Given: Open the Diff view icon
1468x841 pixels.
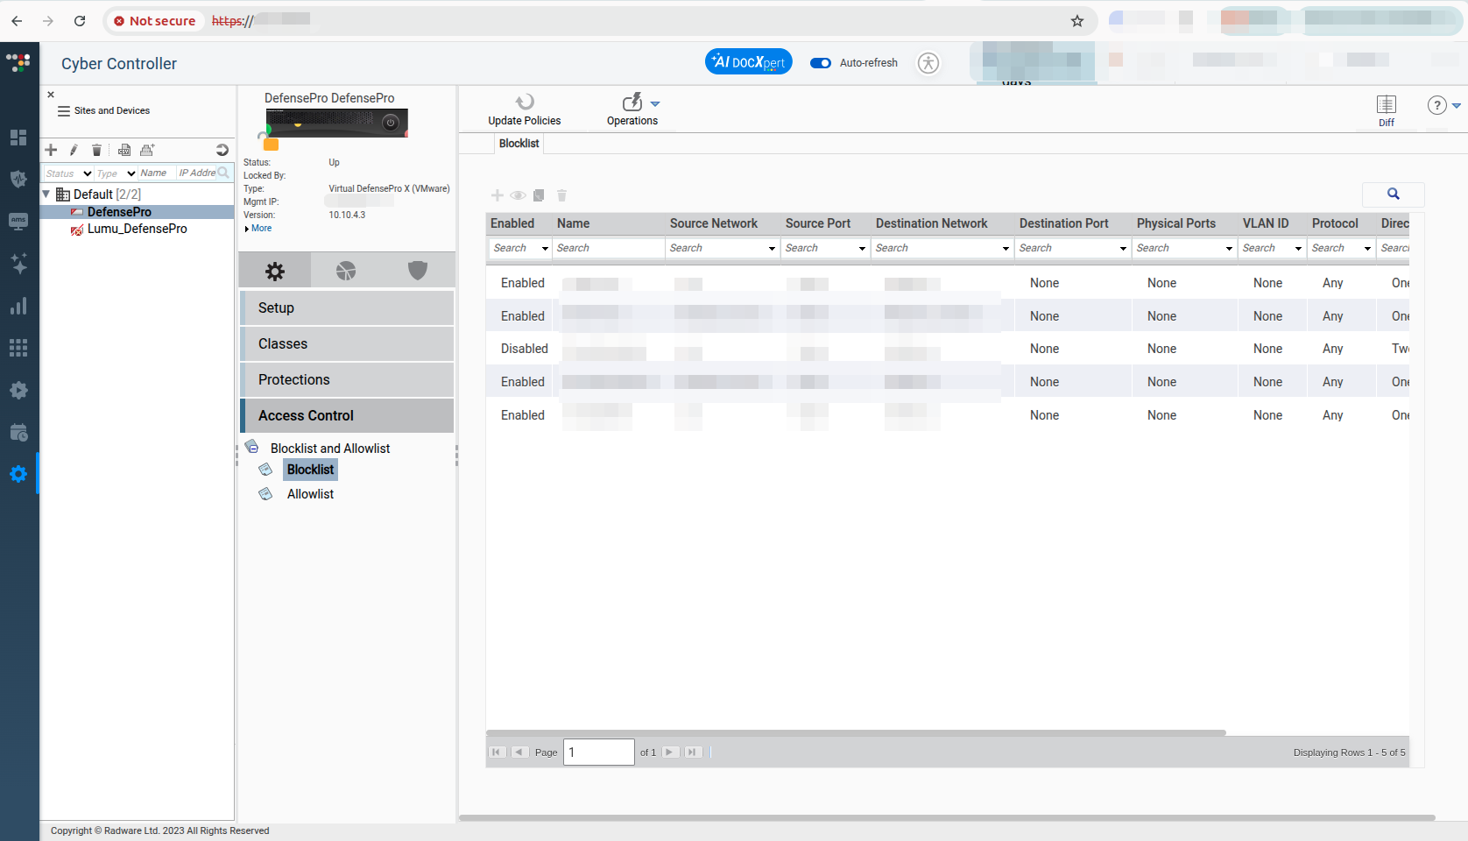Looking at the screenshot, I should 1386,105.
